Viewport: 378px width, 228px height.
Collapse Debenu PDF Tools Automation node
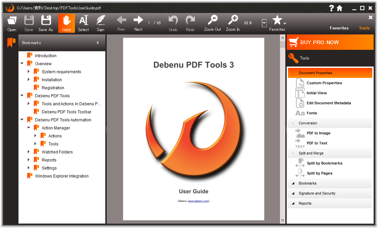[x=22, y=120]
